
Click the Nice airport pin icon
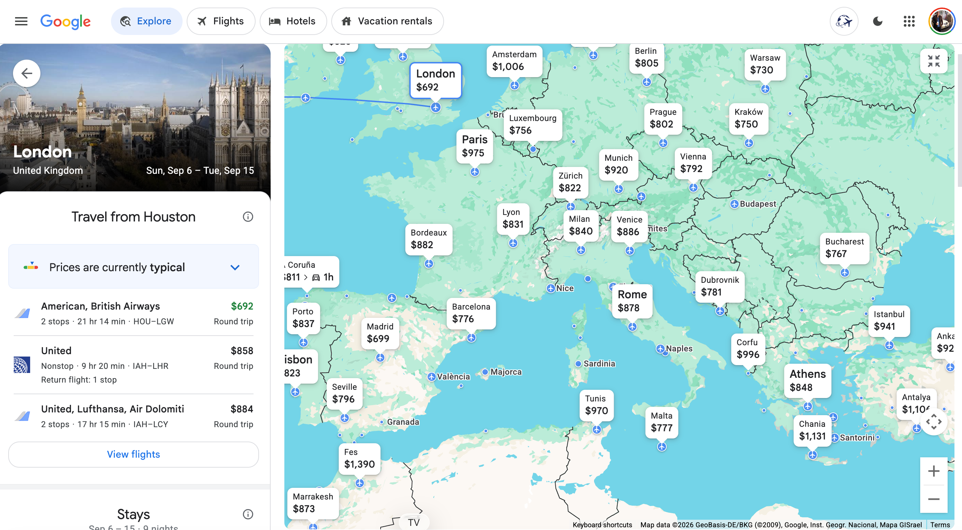pos(551,289)
